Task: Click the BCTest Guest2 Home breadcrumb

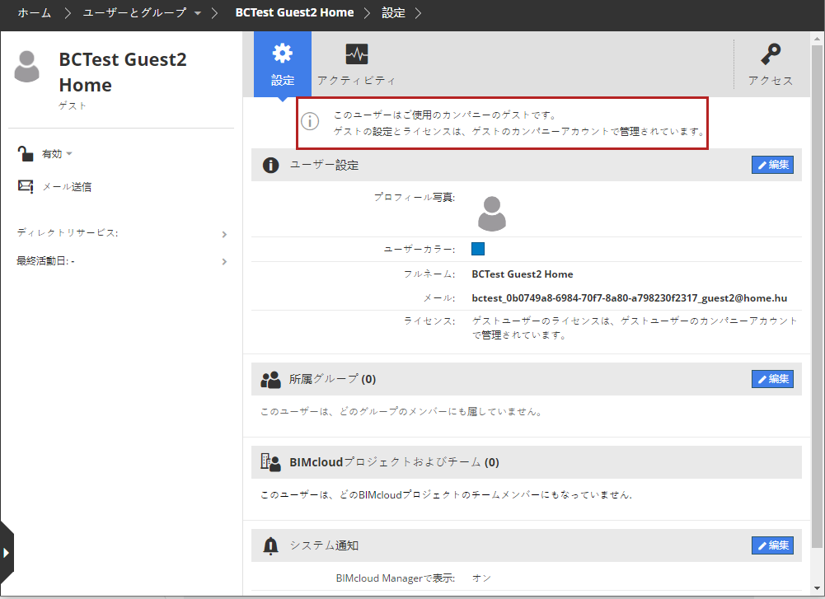Action: (x=295, y=12)
